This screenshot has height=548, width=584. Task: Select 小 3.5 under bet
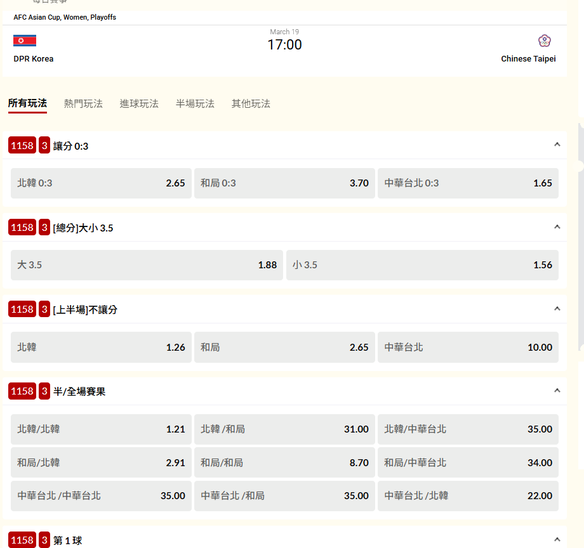422,265
